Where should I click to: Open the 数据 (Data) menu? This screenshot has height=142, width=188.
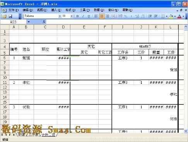click(99, 10)
